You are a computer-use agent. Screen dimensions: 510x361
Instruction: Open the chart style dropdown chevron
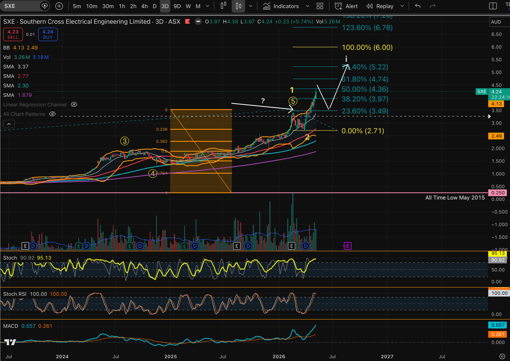pos(250,6)
